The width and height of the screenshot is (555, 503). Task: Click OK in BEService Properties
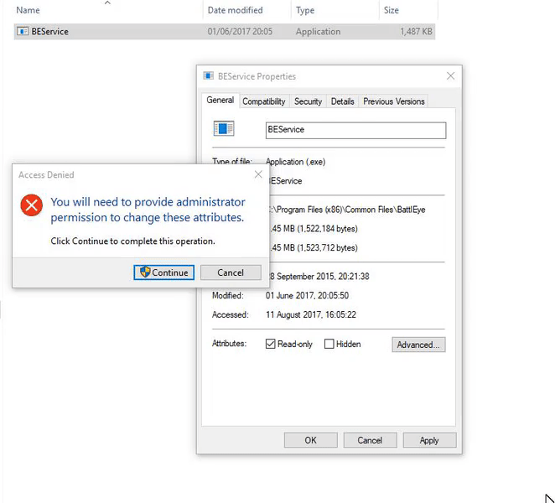(x=310, y=440)
